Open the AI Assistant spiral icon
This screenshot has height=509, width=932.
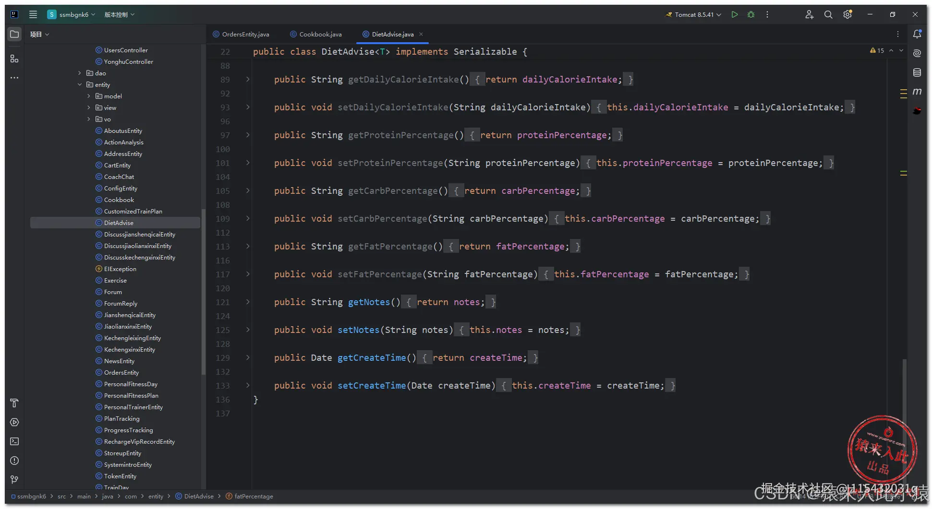click(x=917, y=53)
